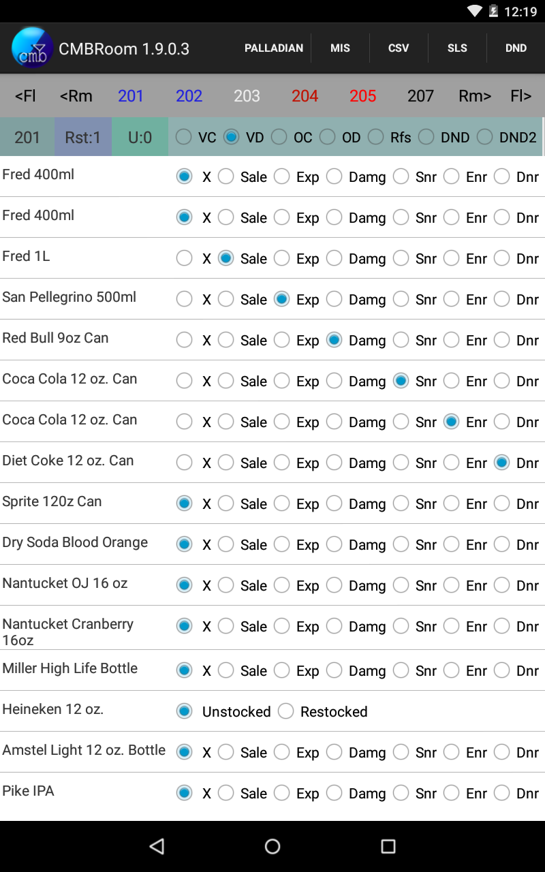Tap the SLS action button
Viewport: 545px width, 872px height.
(457, 48)
